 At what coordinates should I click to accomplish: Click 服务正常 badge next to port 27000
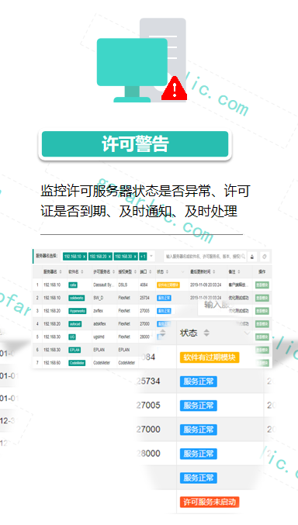199,430
